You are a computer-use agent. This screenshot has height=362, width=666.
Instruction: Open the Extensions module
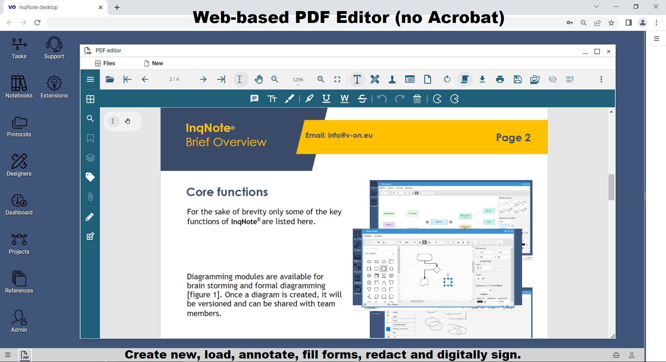54,87
